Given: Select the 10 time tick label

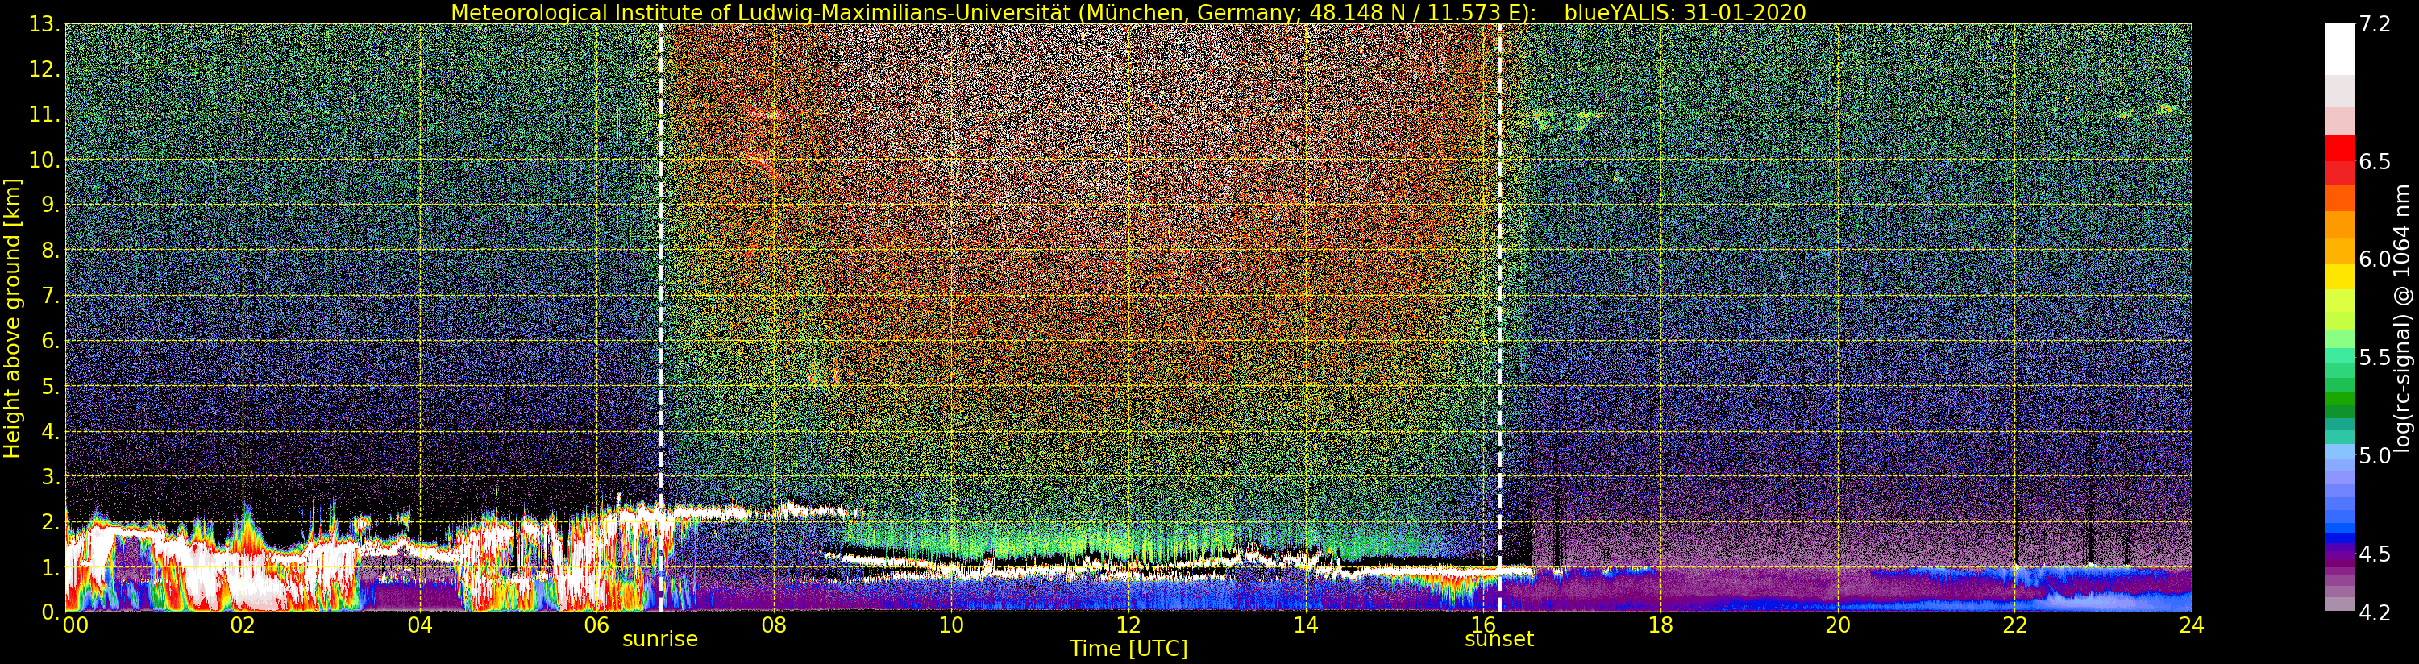Looking at the screenshot, I should (951, 625).
